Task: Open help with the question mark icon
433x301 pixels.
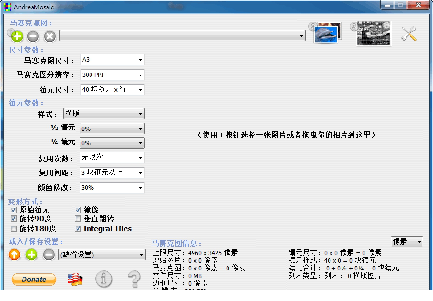Action: tap(135, 279)
